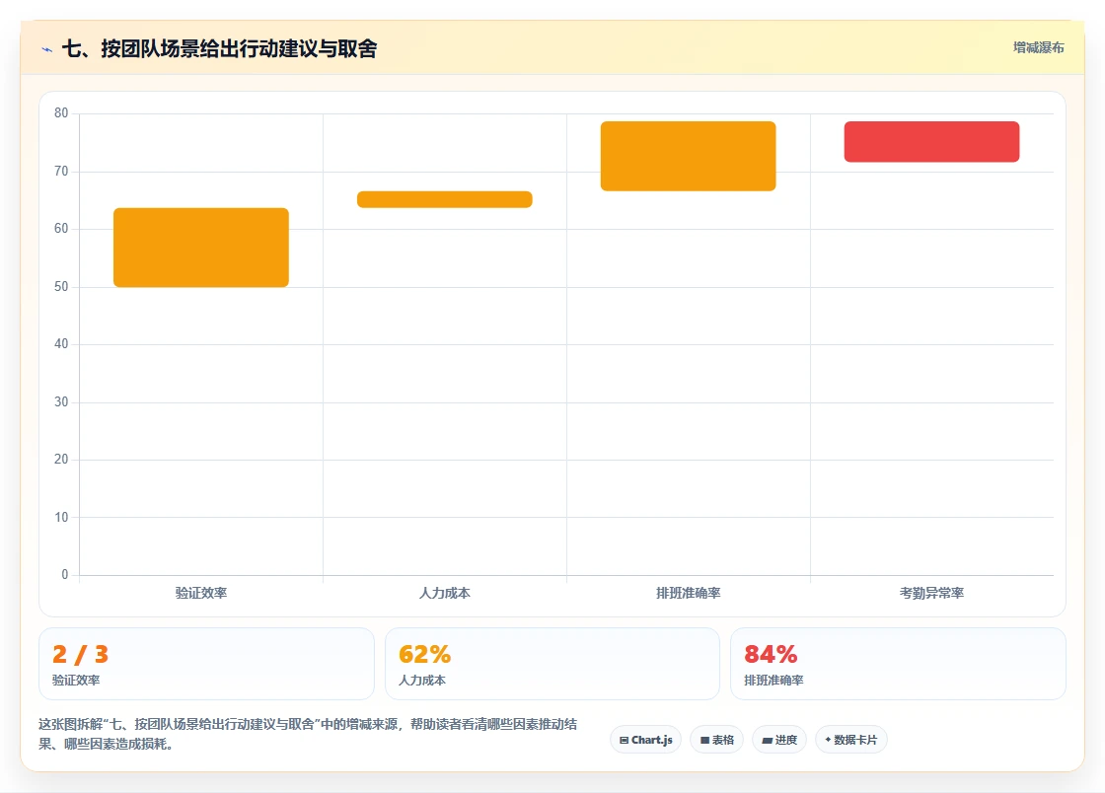This screenshot has height=793, width=1105.
Task: Click the 考勤异常率 x-axis label
Action: pyautogui.click(x=931, y=593)
